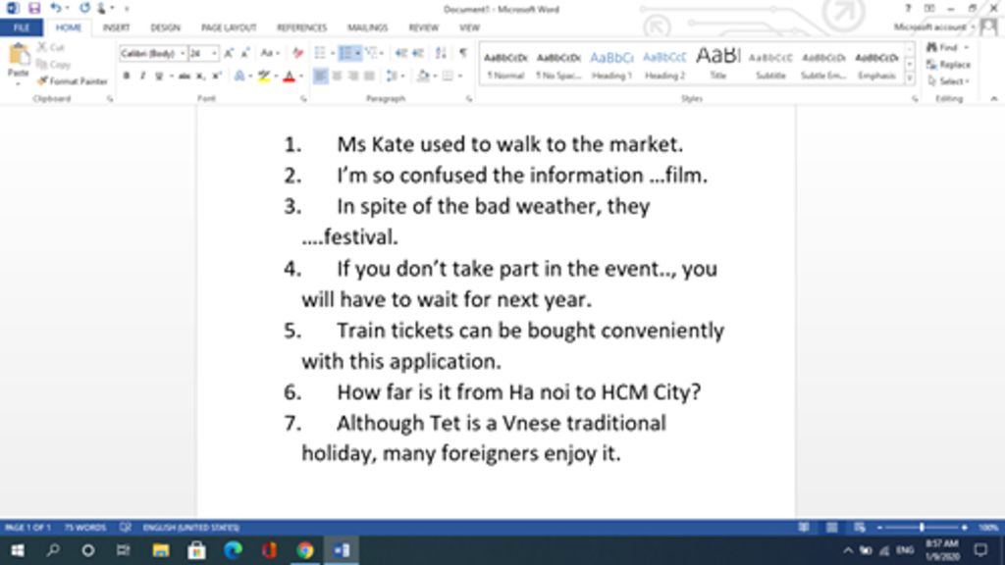
Task: Open the font size dropdown
Action: point(215,53)
